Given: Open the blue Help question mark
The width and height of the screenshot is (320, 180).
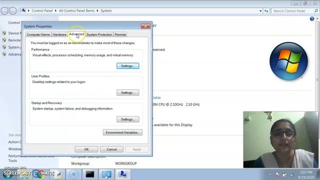Looking at the screenshot, I should coord(311,19).
